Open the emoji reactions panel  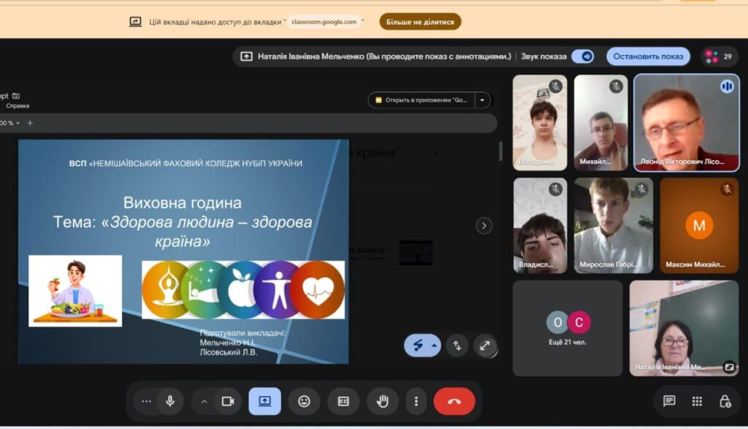pyautogui.click(x=304, y=401)
